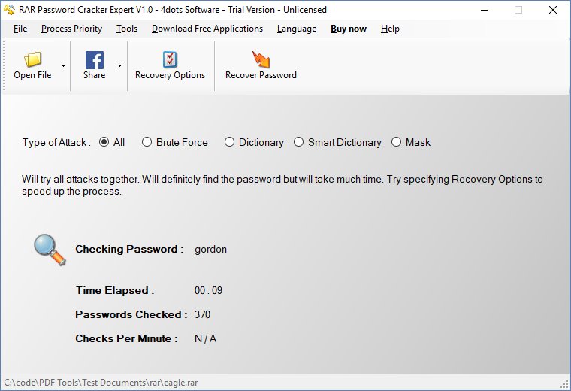Open Recovery Options checklist icon
The image size is (571, 391).
[x=170, y=59]
